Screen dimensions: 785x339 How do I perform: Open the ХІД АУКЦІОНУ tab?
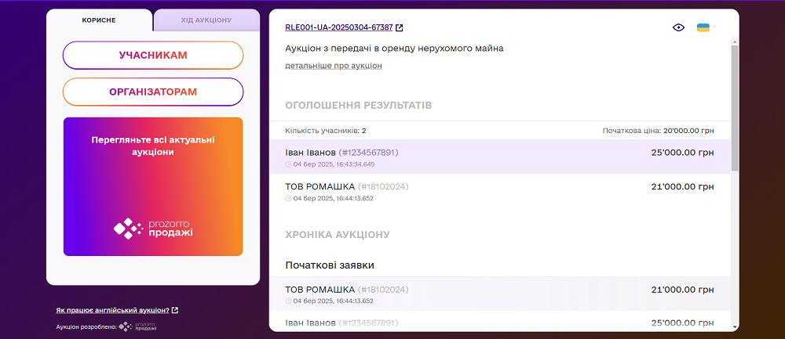(207, 20)
